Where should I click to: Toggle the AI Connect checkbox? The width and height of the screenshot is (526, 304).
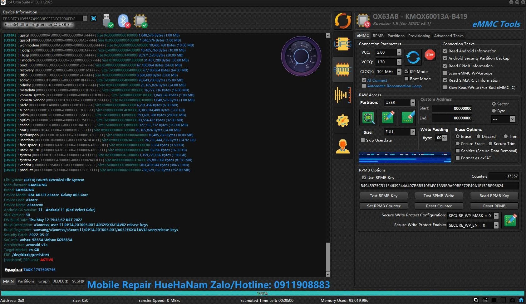click(x=364, y=80)
